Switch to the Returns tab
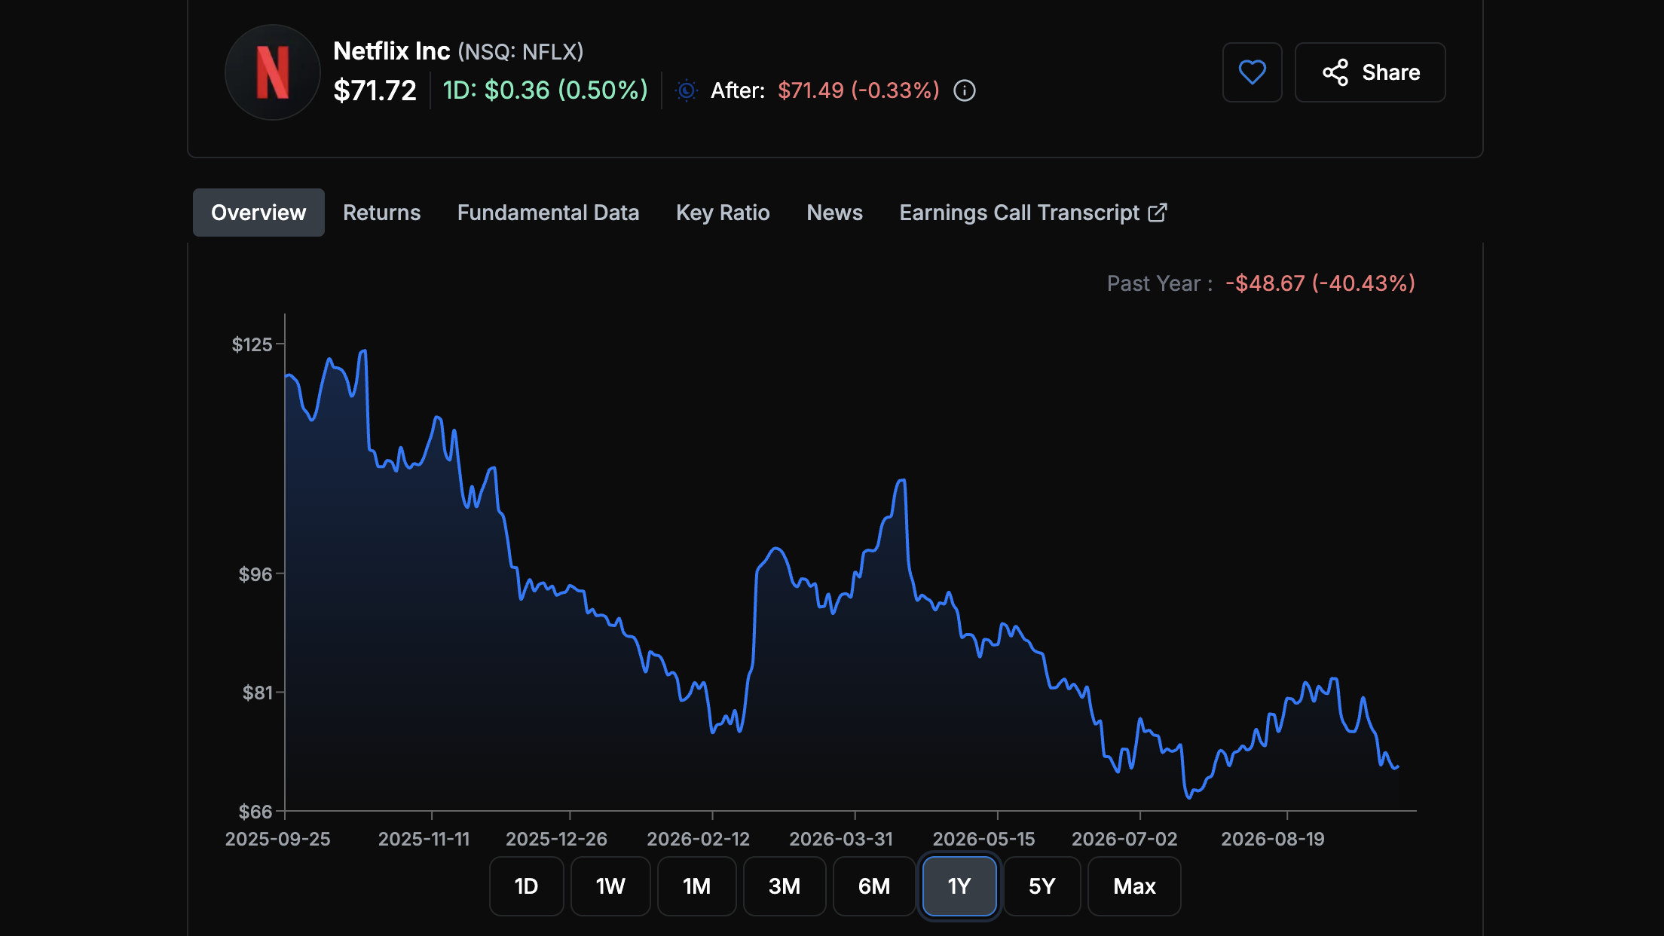Screen dimensions: 1664x936 click(381, 213)
